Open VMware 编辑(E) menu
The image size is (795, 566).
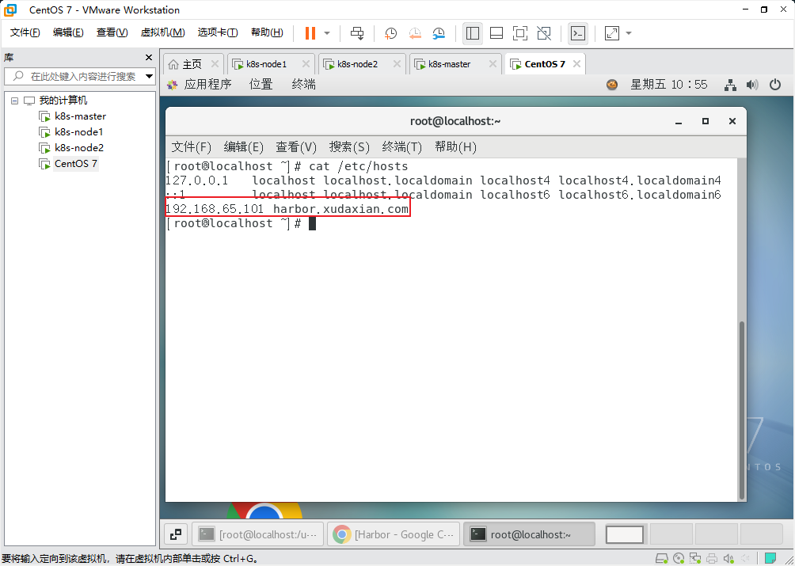68,32
